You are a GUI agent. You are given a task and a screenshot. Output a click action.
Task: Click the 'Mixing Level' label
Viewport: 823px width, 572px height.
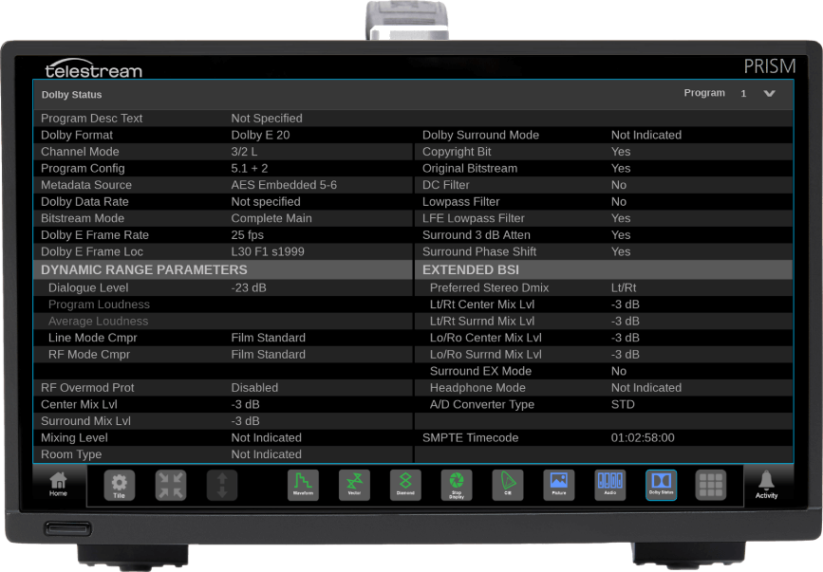pyautogui.click(x=74, y=438)
